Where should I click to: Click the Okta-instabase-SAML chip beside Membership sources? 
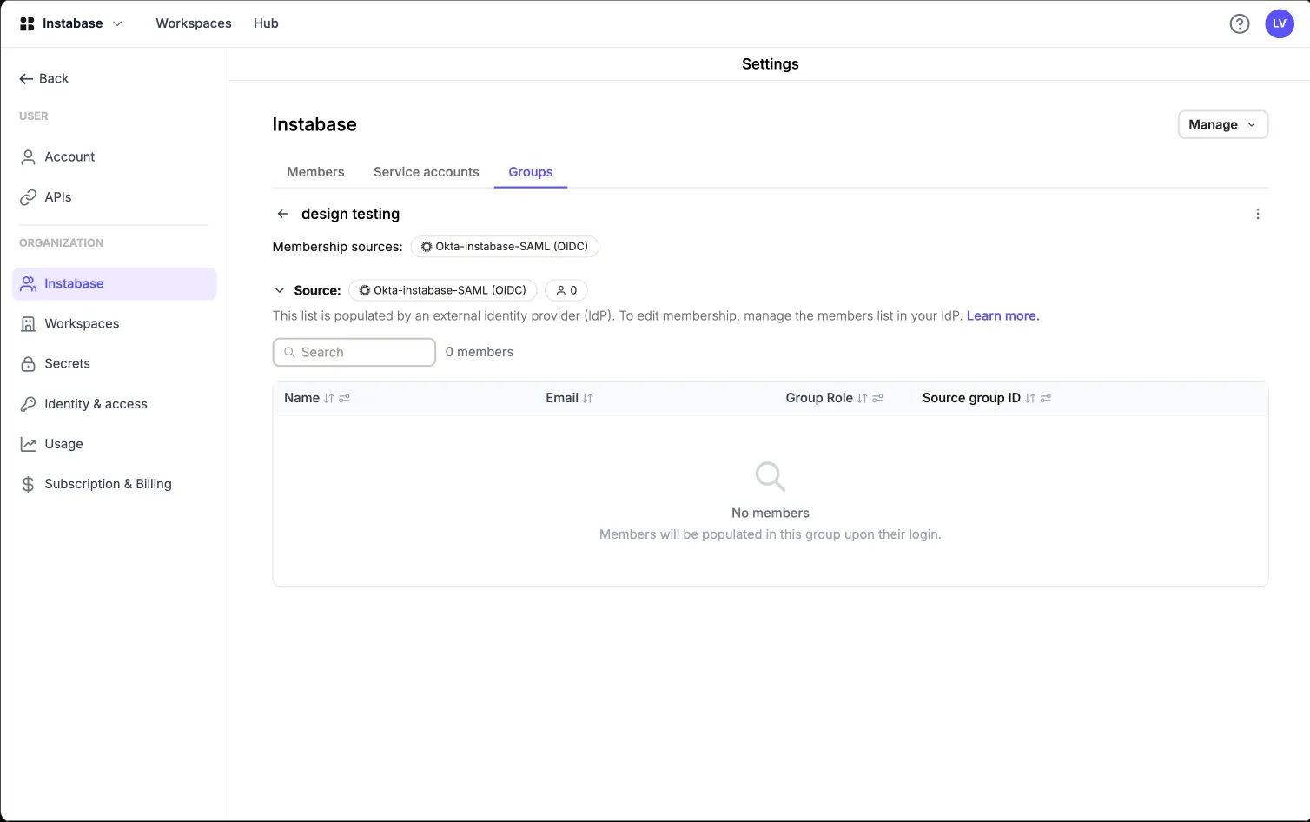(505, 247)
